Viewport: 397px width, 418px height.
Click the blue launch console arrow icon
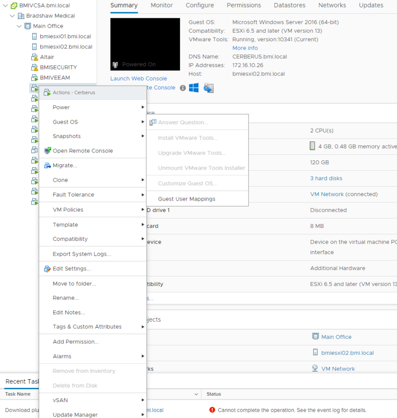208,88
